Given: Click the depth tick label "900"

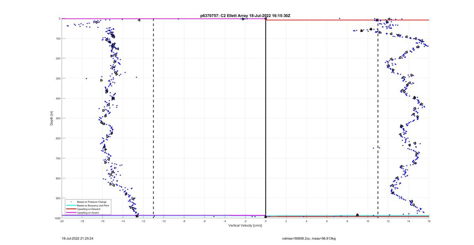Looking at the screenshot, I should [x=58, y=198].
